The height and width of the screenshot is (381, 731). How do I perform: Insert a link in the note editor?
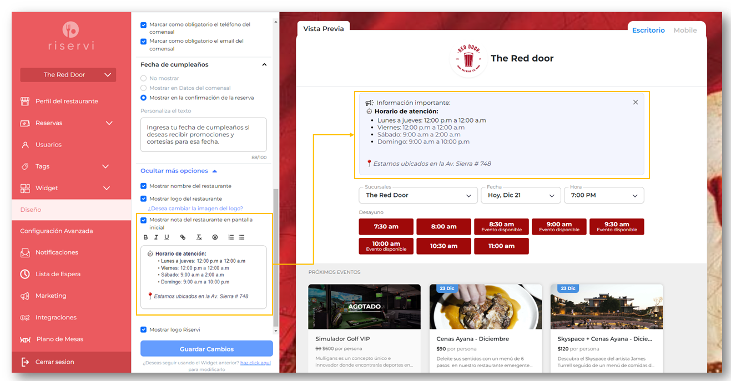183,237
